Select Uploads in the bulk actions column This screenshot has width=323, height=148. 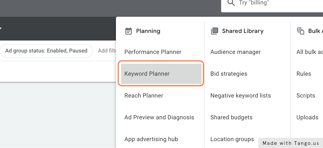click(x=307, y=117)
